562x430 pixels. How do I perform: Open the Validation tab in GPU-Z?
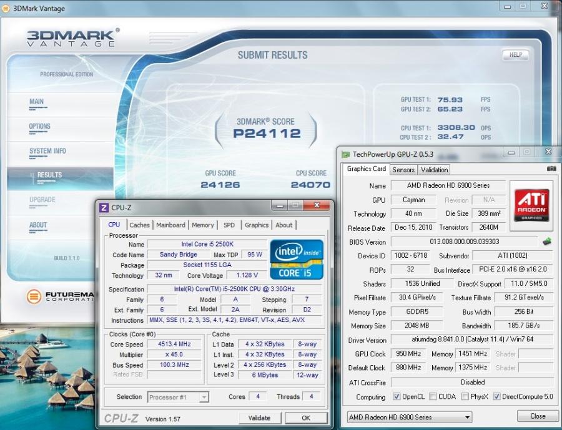434,170
